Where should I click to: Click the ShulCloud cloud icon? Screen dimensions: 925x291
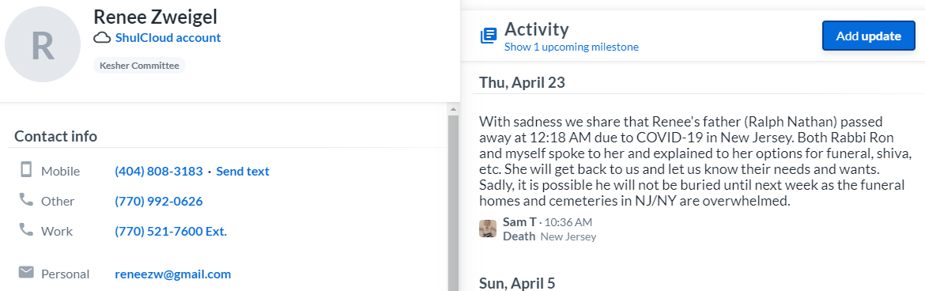click(x=103, y=38)
